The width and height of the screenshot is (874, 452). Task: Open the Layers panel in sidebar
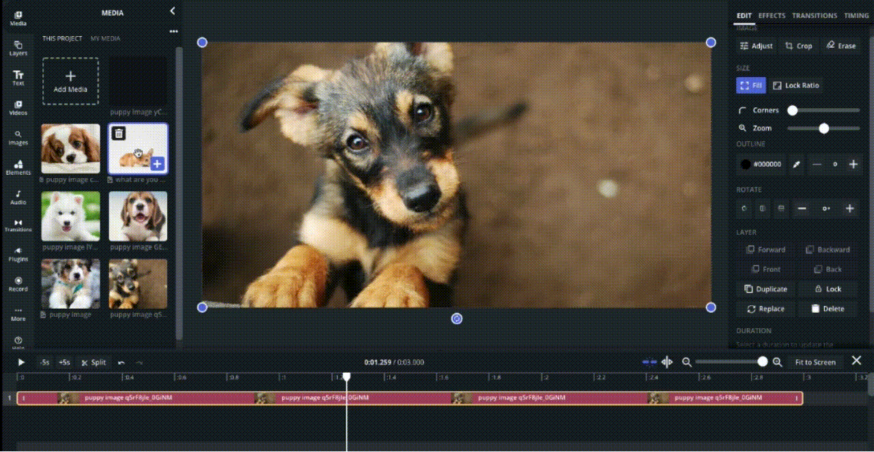(18, 48)
